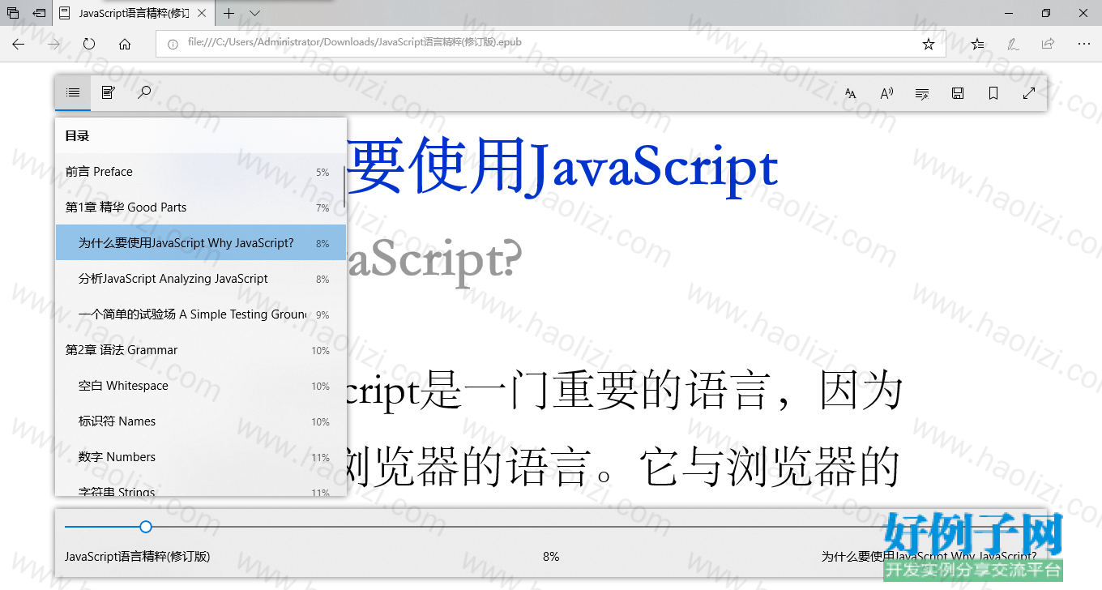Open 一个简单的试验场 A Simple Testing Ground
The width and height of the screenshot is (1102, 590).
point(200,314)
